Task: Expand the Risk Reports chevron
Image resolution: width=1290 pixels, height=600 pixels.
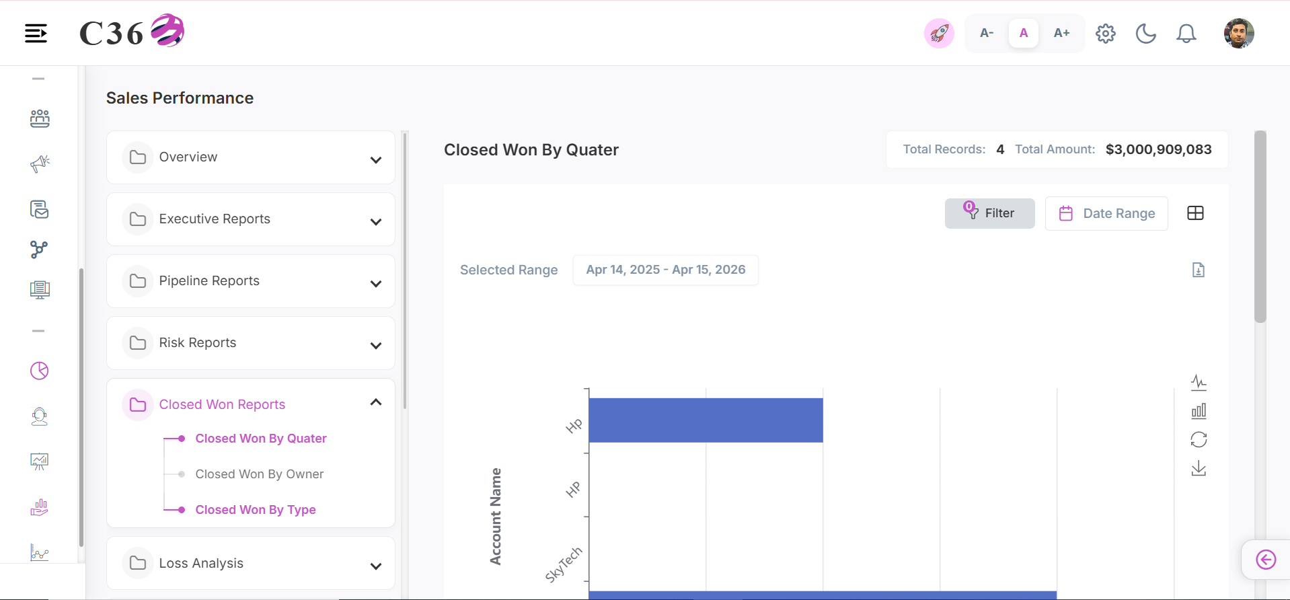Action: 376,346
